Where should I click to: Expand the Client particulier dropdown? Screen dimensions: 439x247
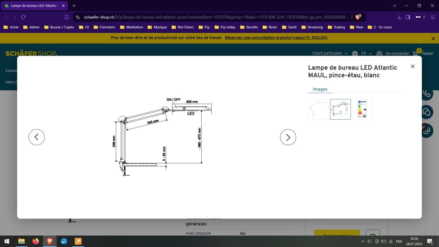330,54
